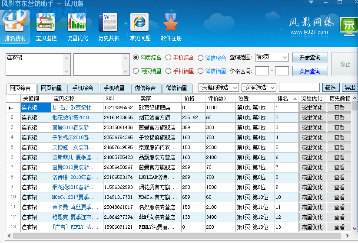Select the 网页销量 radio button
Screen dimensions: 358x243
(136, 71)
